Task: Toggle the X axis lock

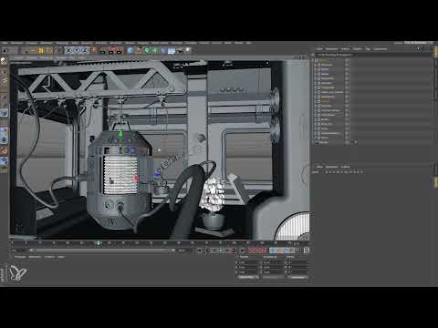Action: [x=69, y=50]
